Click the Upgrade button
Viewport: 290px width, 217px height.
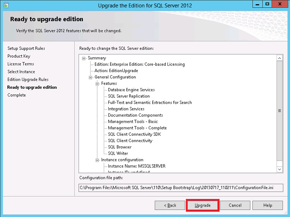(203, 205)
